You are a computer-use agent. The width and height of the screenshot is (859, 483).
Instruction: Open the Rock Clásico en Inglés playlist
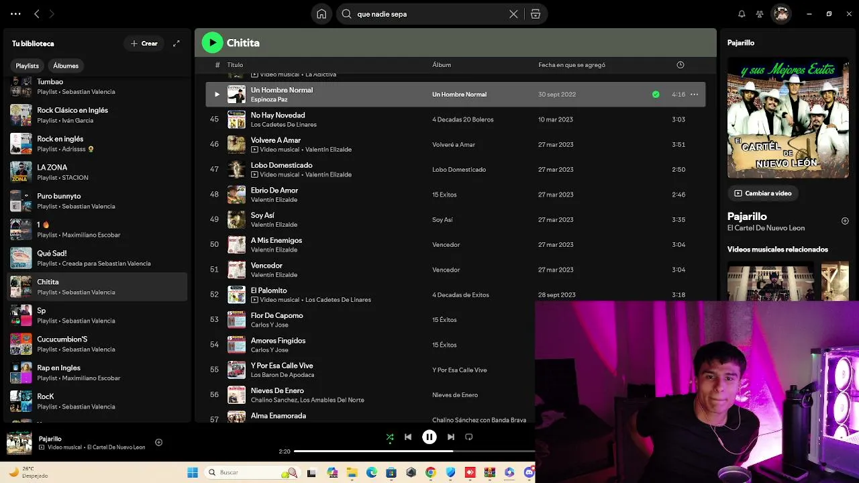coord(97,115)
